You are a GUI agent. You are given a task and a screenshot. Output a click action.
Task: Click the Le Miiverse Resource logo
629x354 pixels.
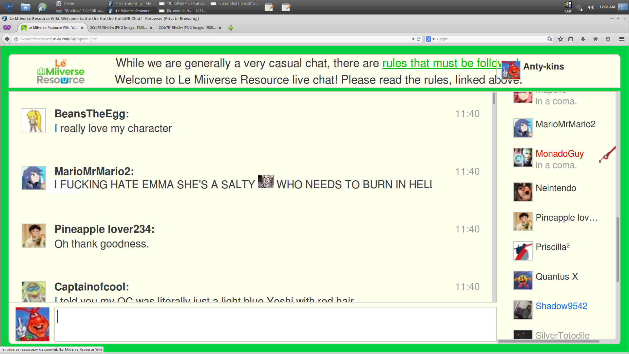61,71
